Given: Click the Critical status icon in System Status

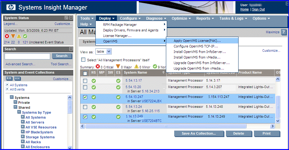Looking at the screenshot, I should [7, 36].
